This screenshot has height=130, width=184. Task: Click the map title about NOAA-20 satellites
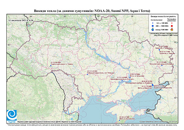click(92, 11)
